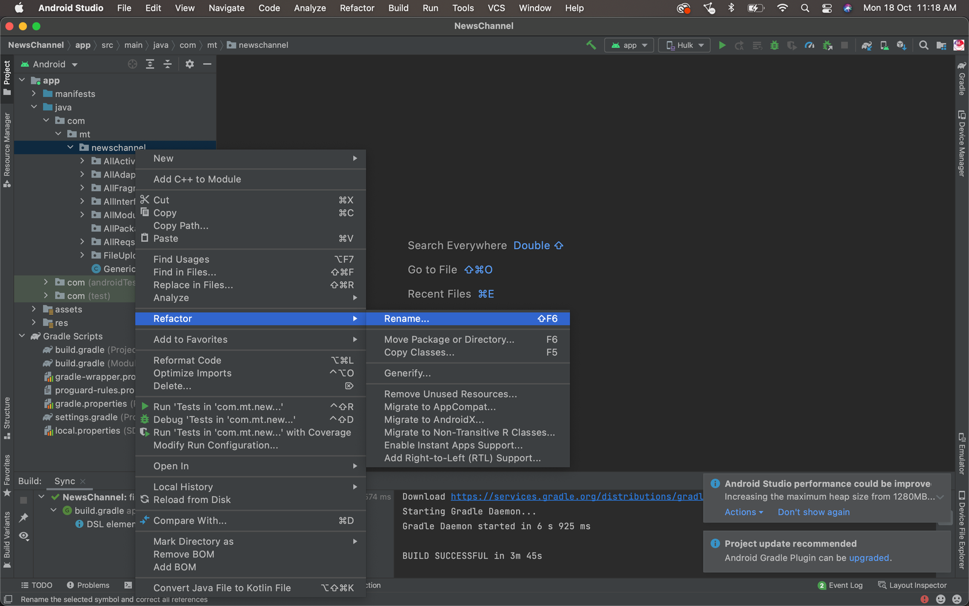Click the Debug app bug icon

774,45
